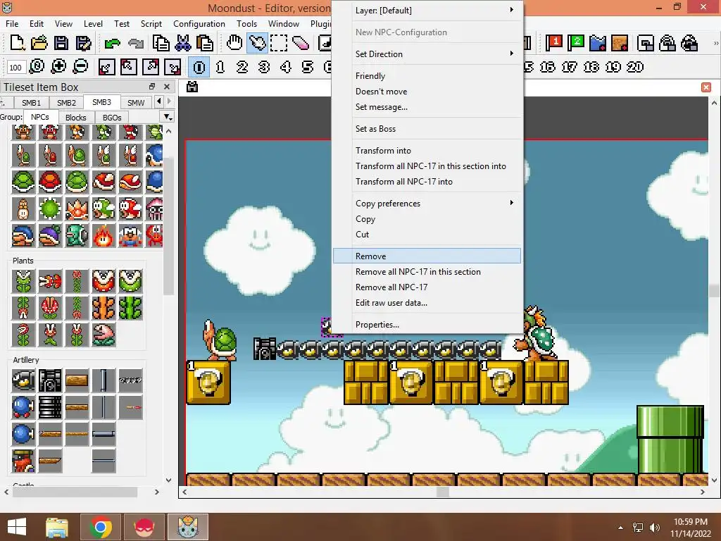Viewport: 721px width, 541px height.
Task: Show earlier tileset tabs with left arrow
Action: (159, 101)
